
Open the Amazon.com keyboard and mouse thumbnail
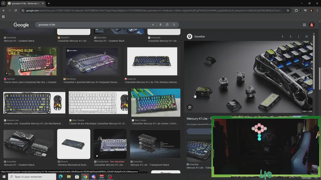click(x=34, y=103)
